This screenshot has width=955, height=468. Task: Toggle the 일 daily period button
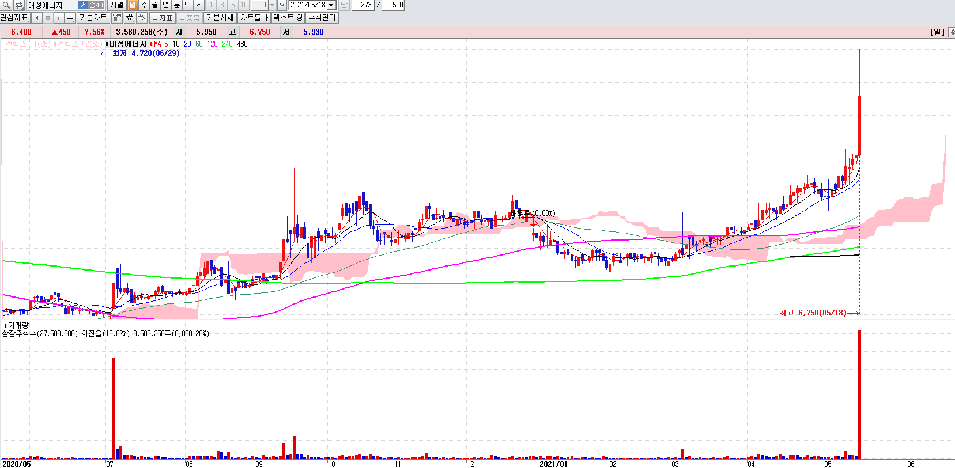pos(133,5)
